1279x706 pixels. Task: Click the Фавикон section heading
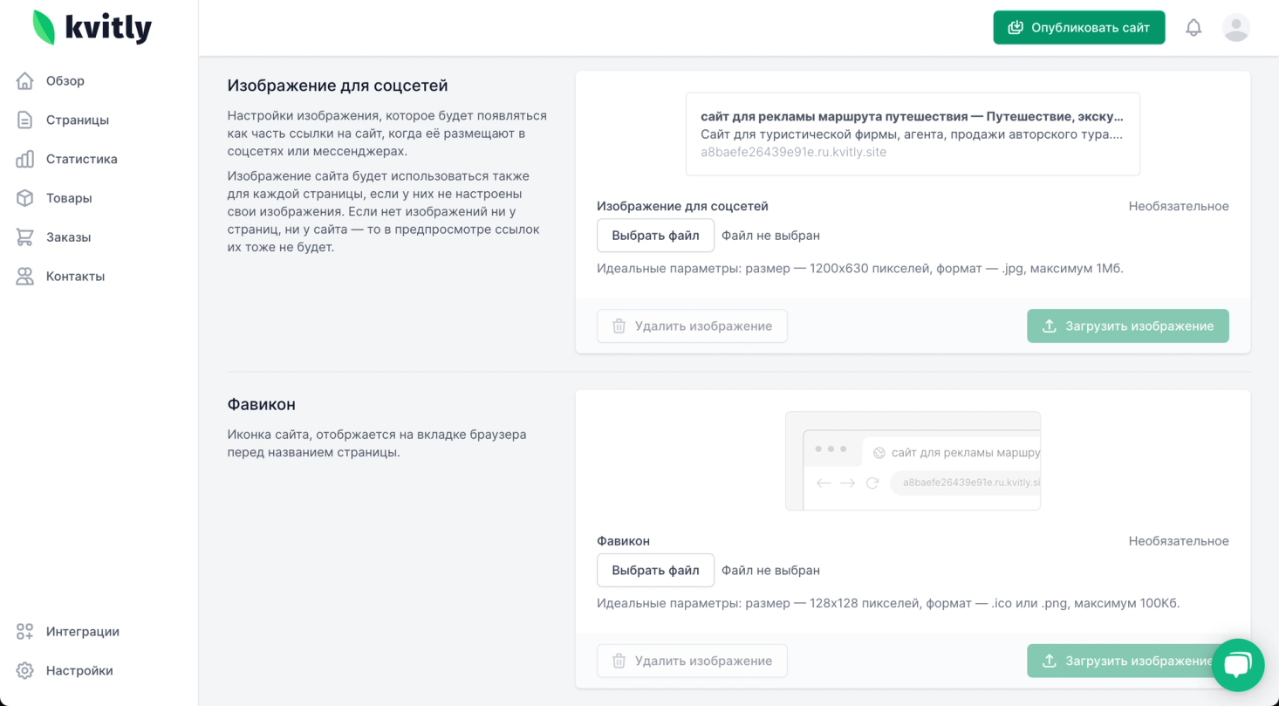point(262,405)
